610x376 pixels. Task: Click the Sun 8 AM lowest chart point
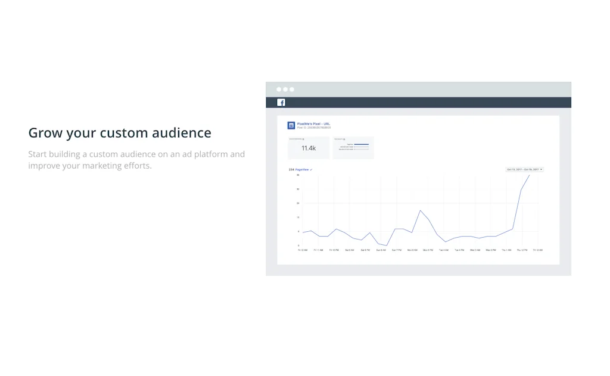tap(387, 246)
